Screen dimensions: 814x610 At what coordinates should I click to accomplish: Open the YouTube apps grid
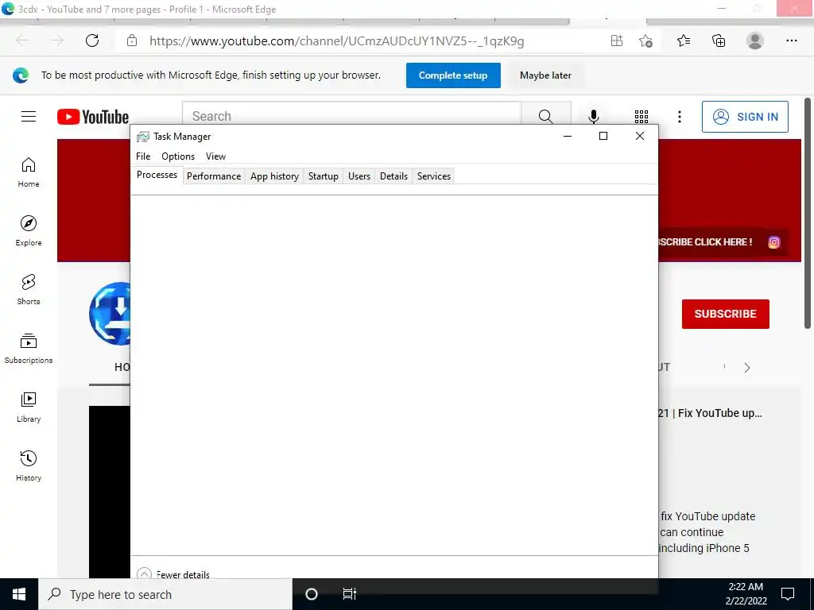pos(642,117)
